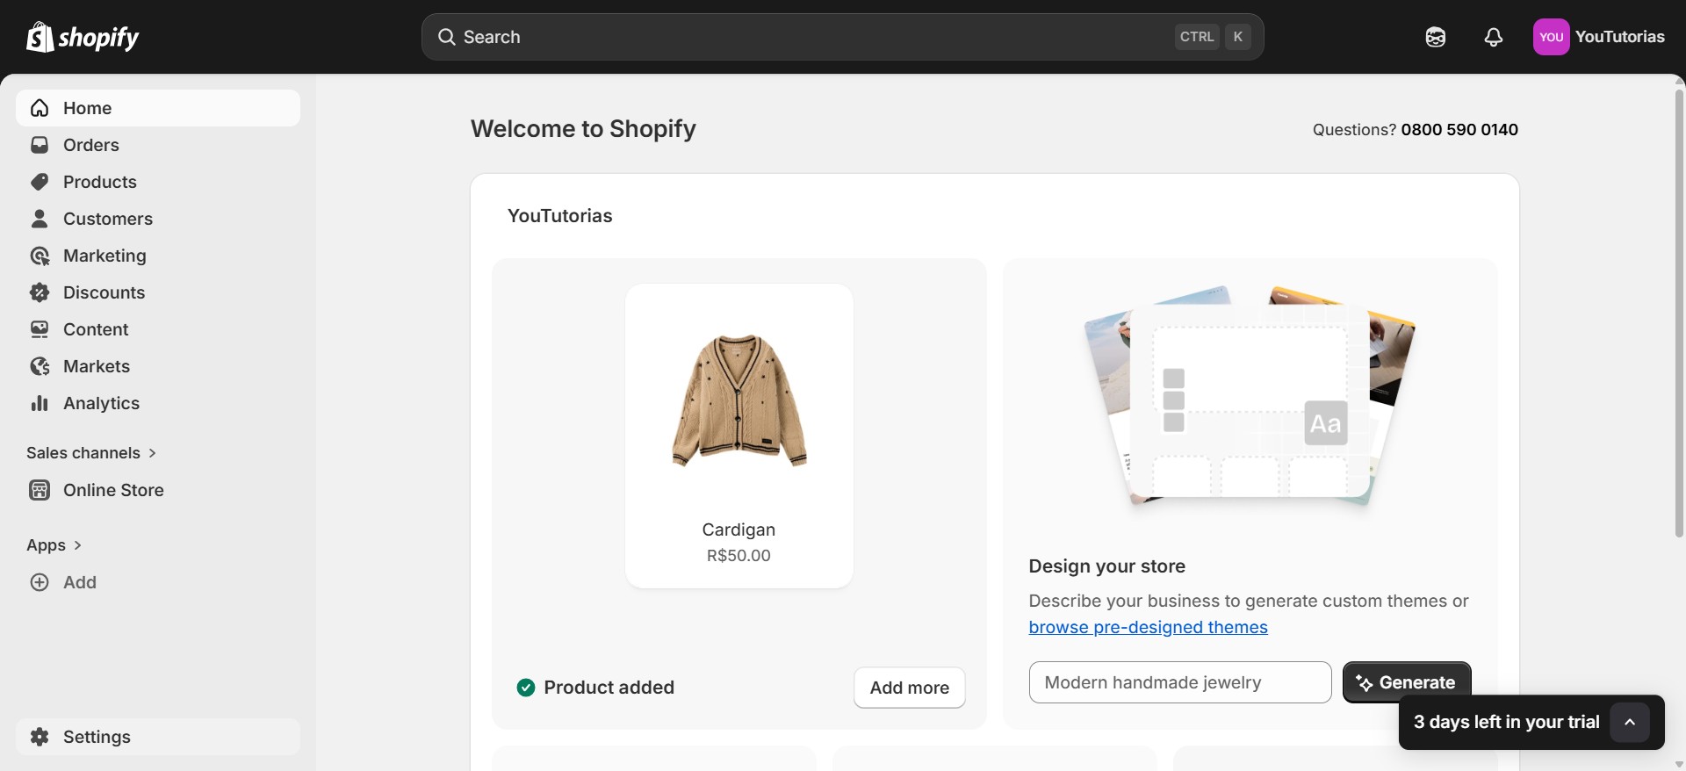Screen dimensions: 1686x771
Task: Open Orders in the sidebar
Action: 158,145
